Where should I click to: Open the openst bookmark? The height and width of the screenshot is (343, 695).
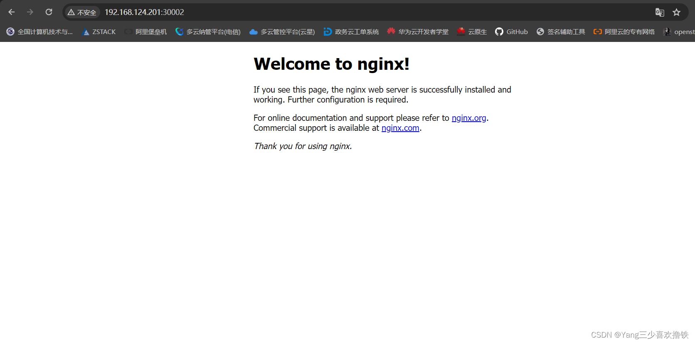coord(679,32)
